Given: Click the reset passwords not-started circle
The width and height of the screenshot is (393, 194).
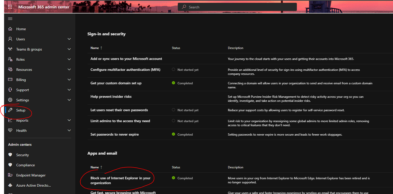Looking at the screenshot, I should (173, 110).
